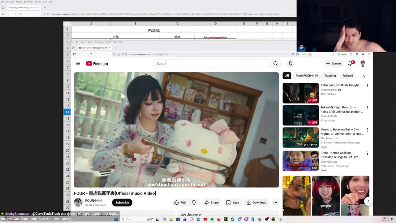This screenshot has height=223, width=396.
Task: Click the taskbar clock showing 8:26 PM
Action: [x=386, y=219]
